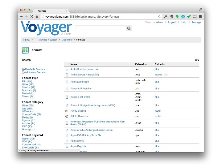Click the Voyager main search box
The width and height of the screenshot is (222, 167).
tap(101, 28)
